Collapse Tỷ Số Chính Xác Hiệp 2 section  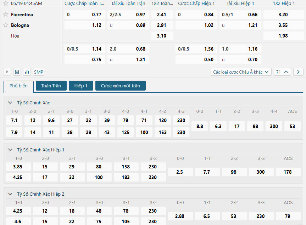[10, 194]
